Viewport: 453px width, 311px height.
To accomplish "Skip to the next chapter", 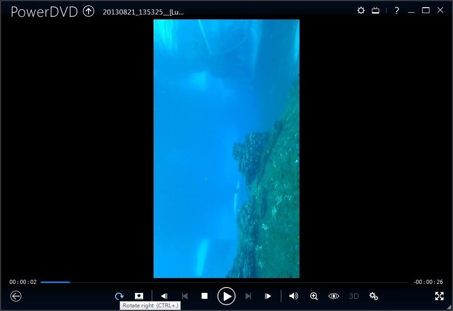I will point(248,296).
